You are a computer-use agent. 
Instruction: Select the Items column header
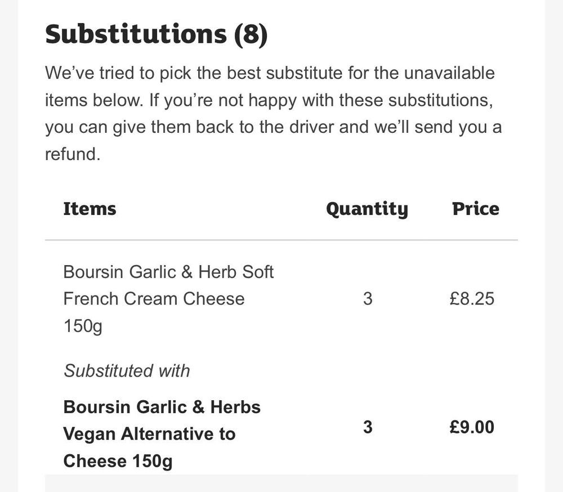coord(90,209)
